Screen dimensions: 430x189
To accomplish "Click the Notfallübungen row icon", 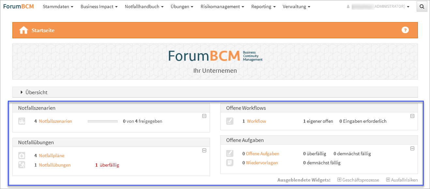I will pos(22,165).
